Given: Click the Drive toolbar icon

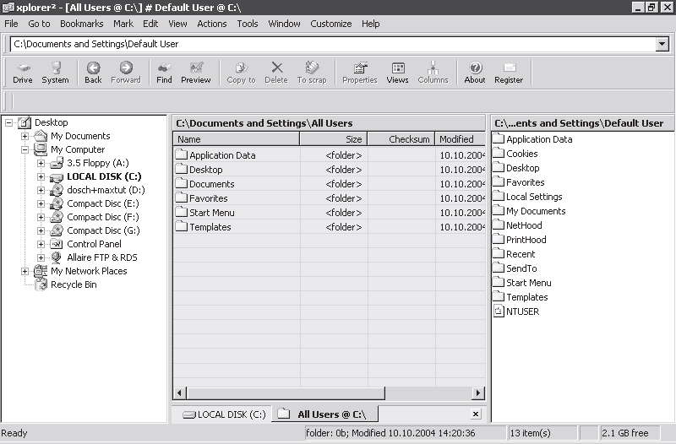Looking at the screenshot, I should 23,73.
